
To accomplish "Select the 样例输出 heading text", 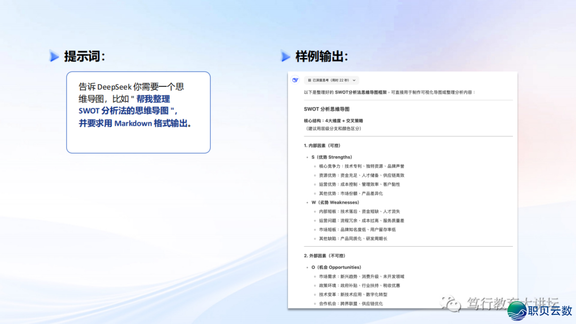I will coord(322,56).
